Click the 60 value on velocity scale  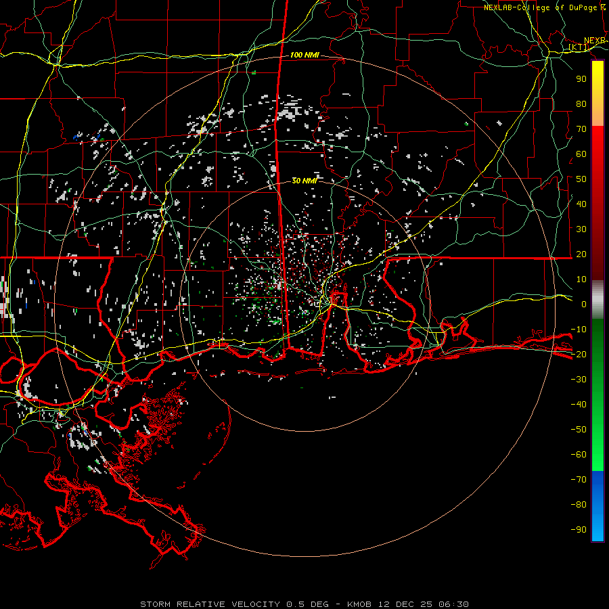tap(581, 154)
